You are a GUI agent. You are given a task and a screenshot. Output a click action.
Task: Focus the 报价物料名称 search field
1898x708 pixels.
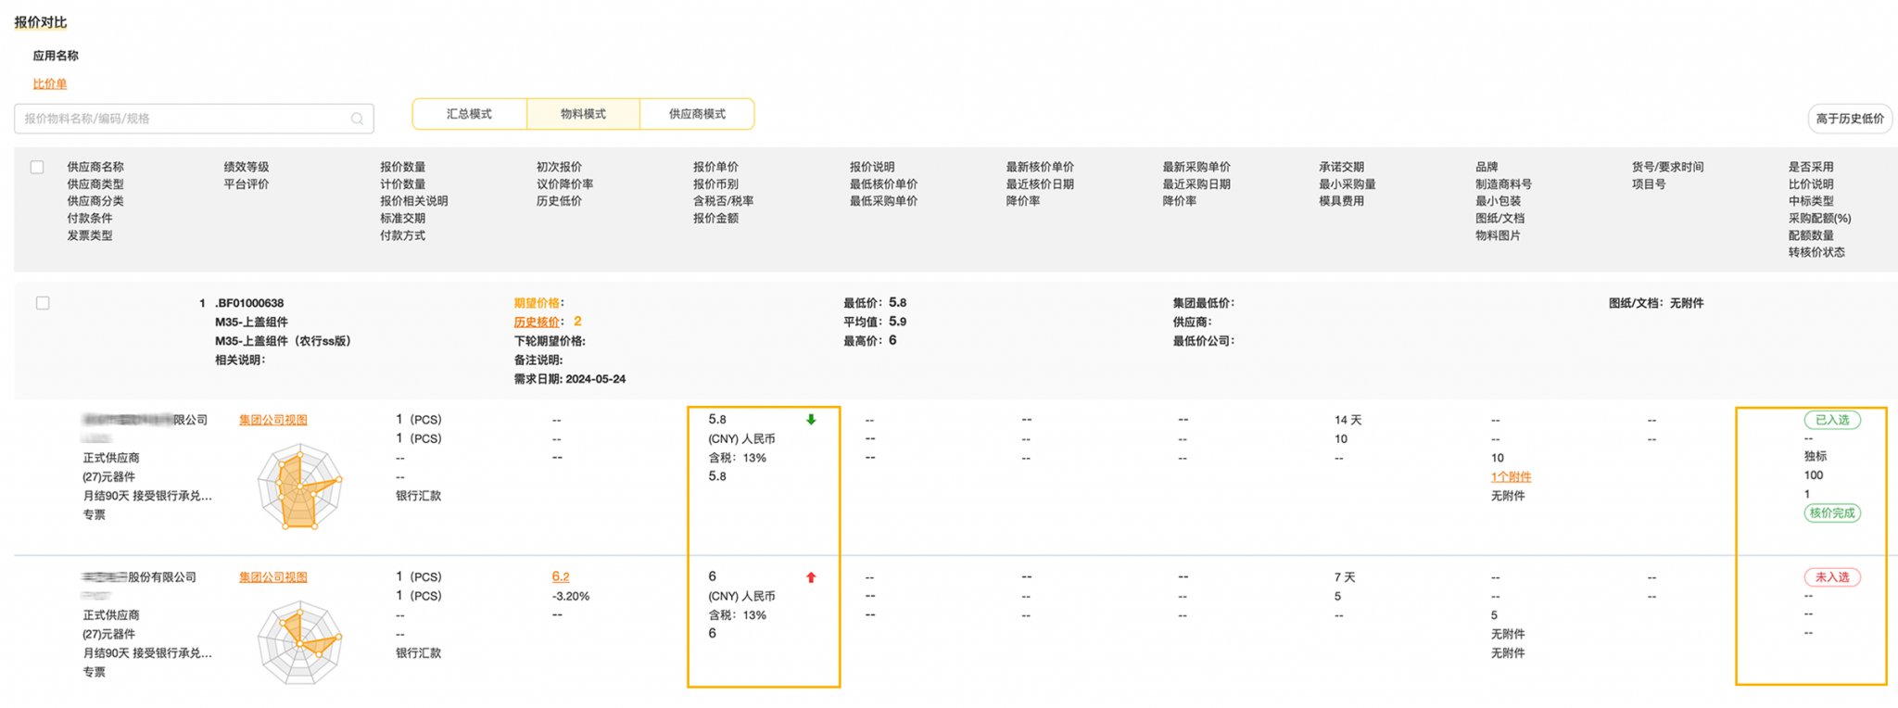pyautogui.click(x=185, y=119)
